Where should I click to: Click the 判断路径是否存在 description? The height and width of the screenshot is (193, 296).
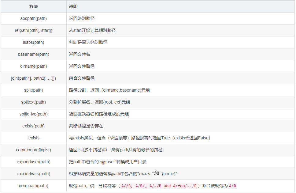[x=86, y=126]
